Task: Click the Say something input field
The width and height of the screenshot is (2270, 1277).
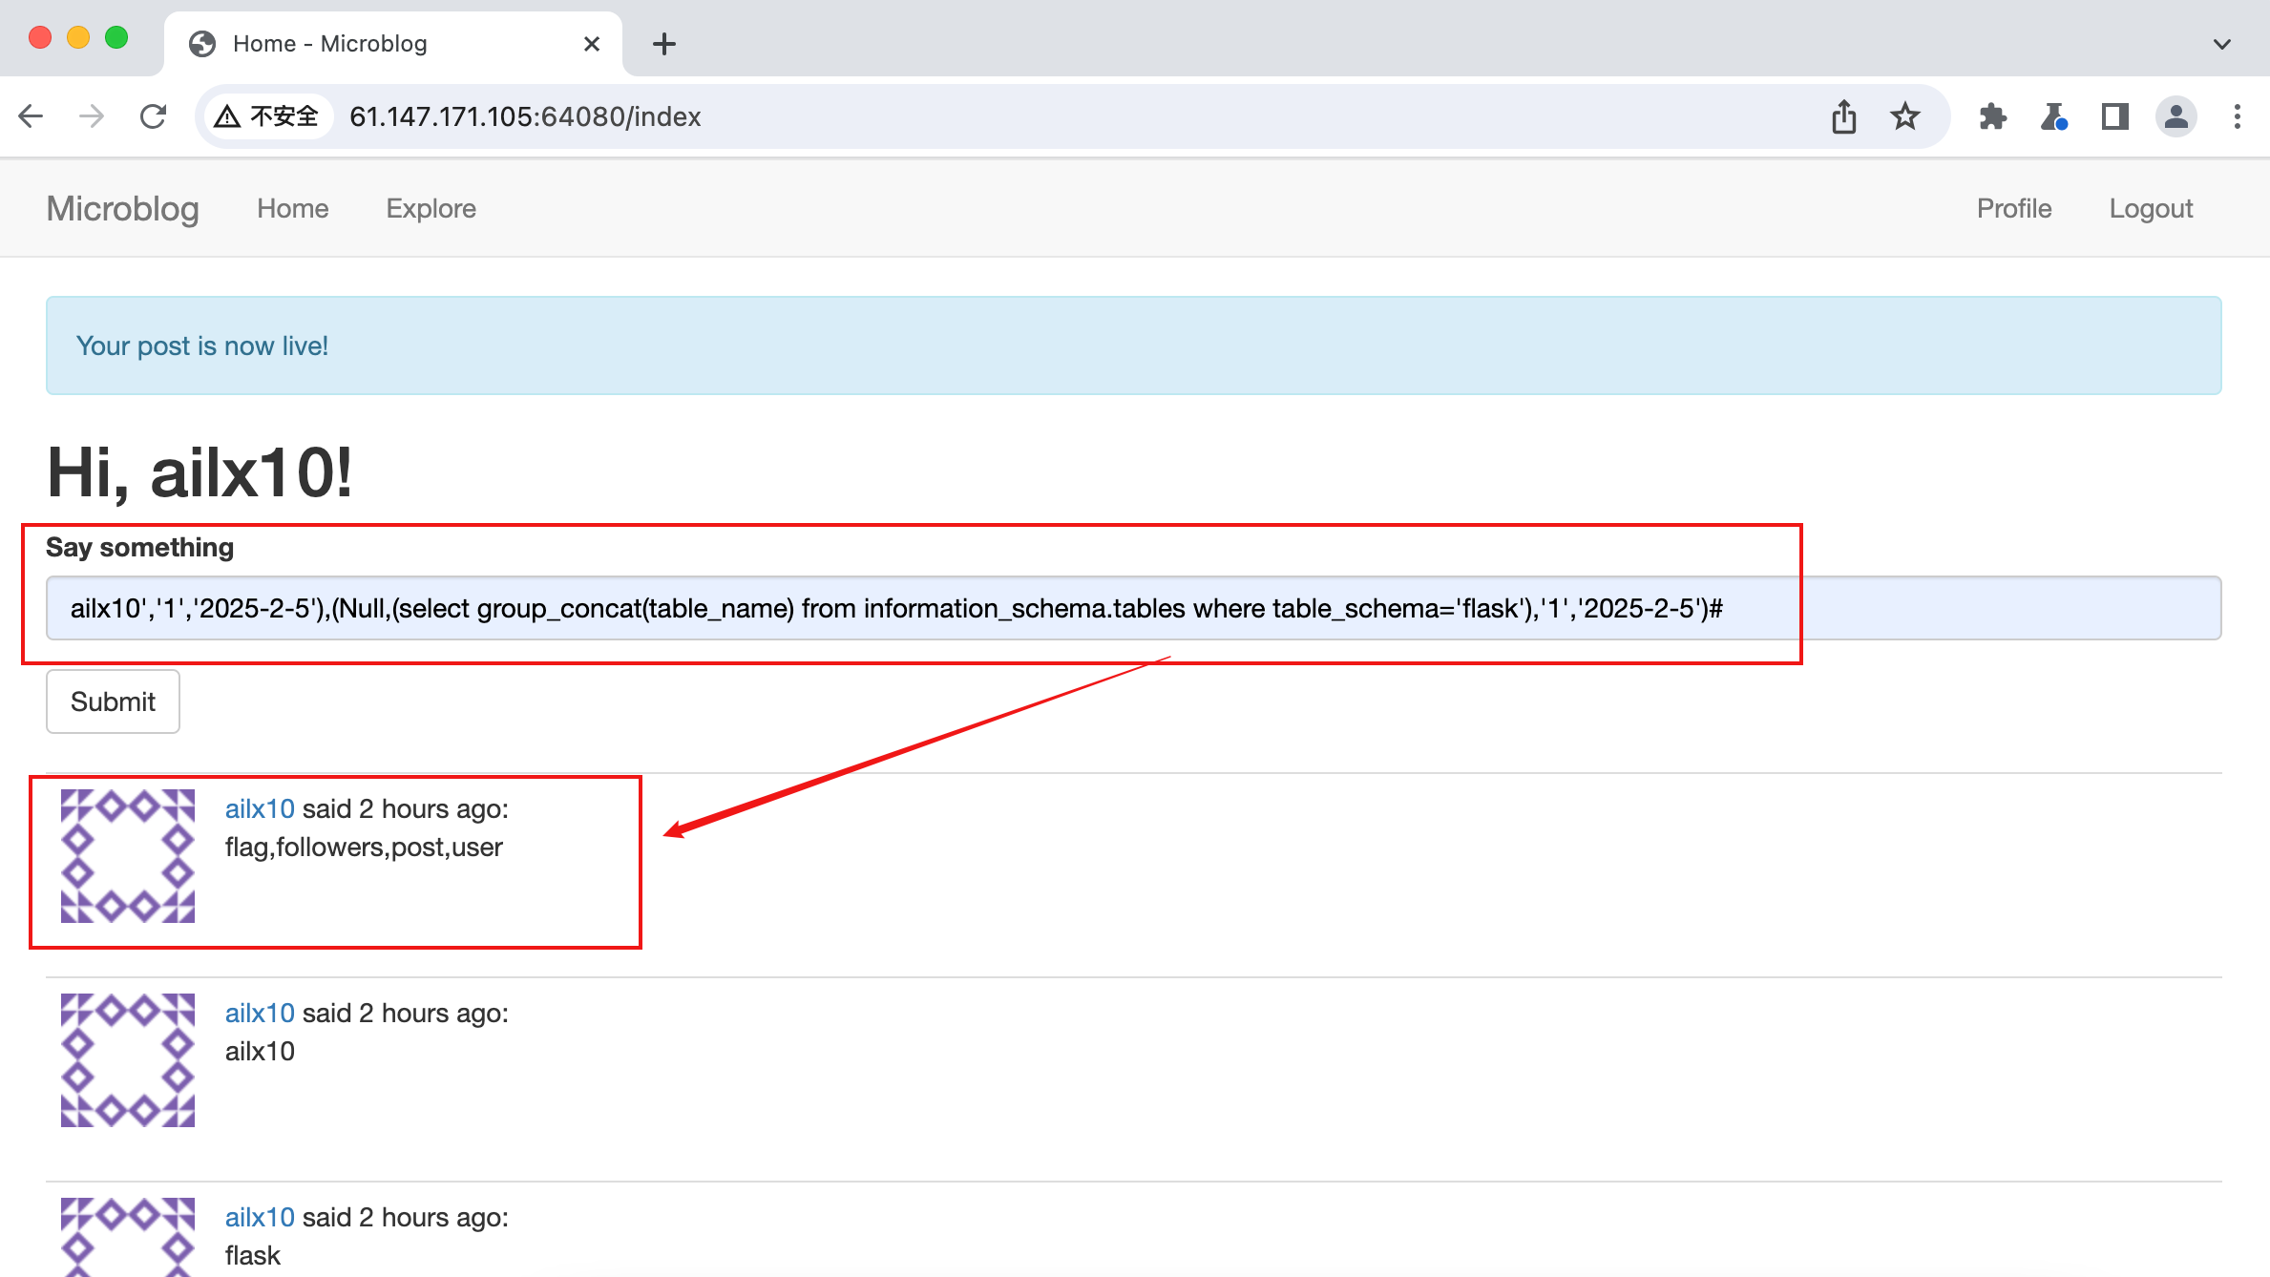Action: pos(1134,607)
